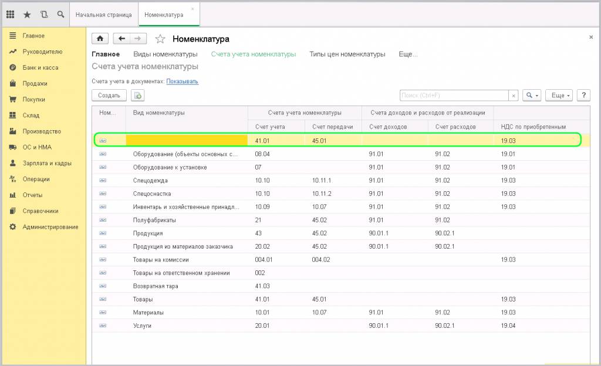
Task: Select the Оборудование к установке row
Action: click(341, 167)
